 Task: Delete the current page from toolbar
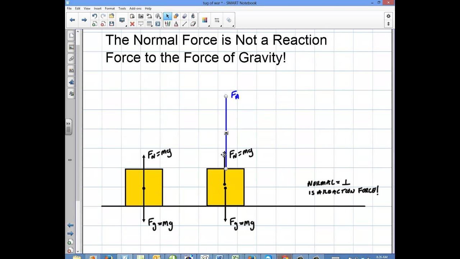(x=103, y=24)
